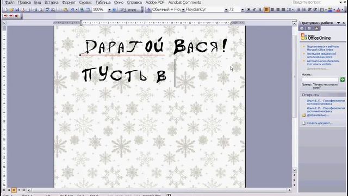Click the Undo arrow icon
This screenshot has width=348, height=196.
[x=72, y=10]
